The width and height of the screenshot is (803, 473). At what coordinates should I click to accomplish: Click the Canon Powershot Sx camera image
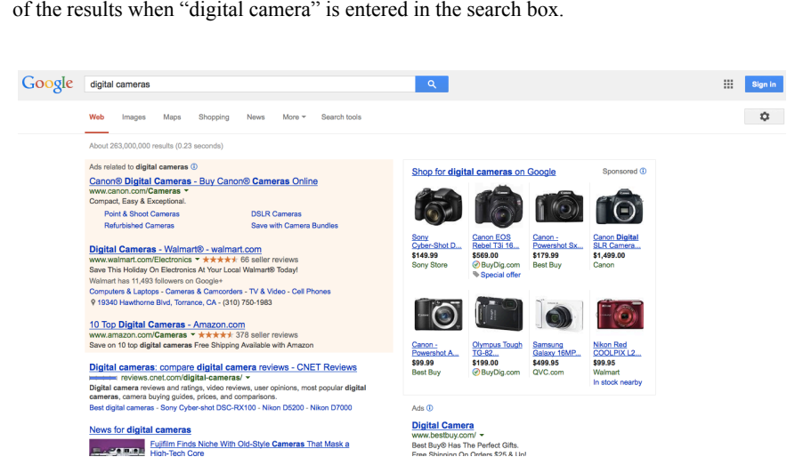click(559, 207)
